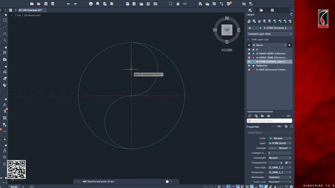Click the TOP face of the ViewCube
Image resolution: width=335 pixels, height=188 pixels.
227,30
